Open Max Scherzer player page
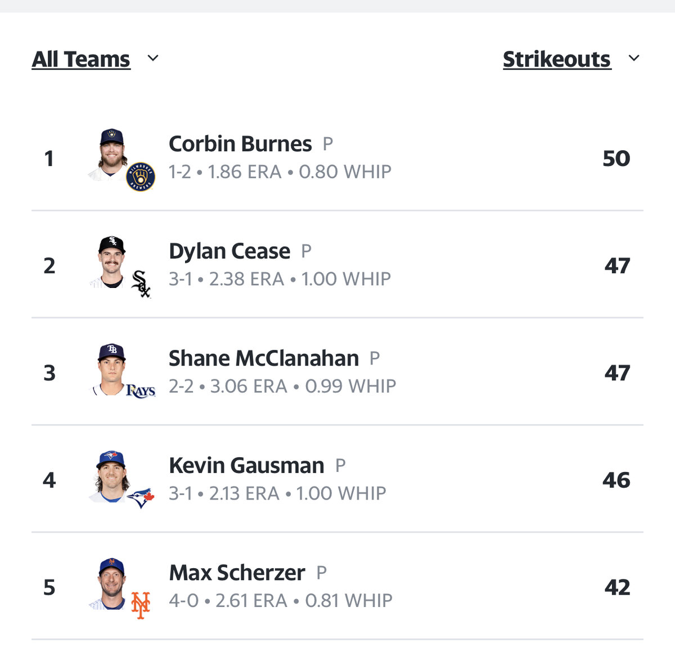This screenshot has height=648, width=675. pos(237,573)
